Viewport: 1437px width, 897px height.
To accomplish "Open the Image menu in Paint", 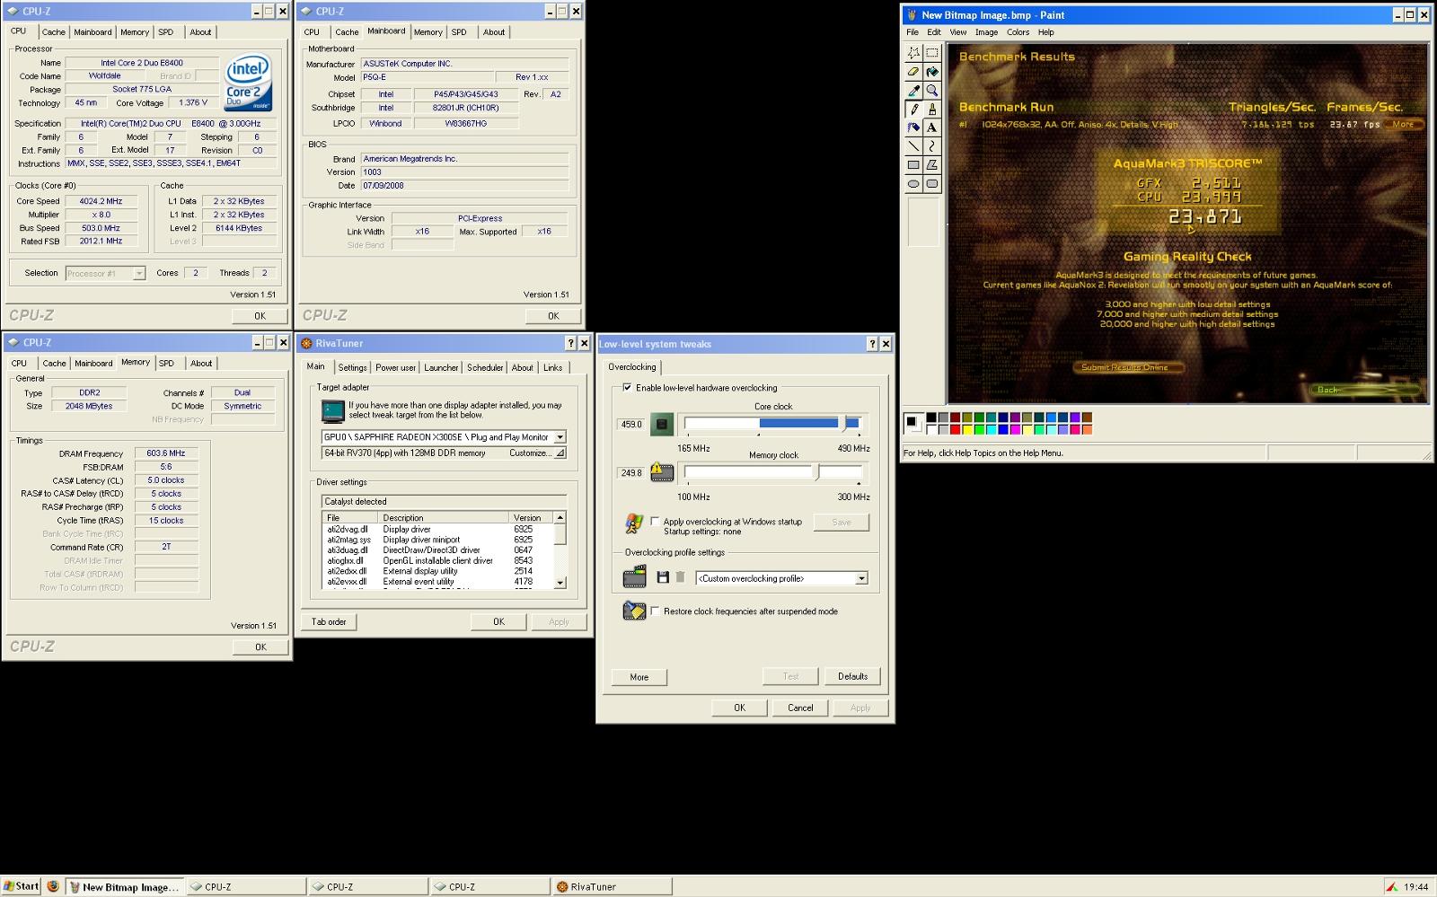I will pos(986,32).
